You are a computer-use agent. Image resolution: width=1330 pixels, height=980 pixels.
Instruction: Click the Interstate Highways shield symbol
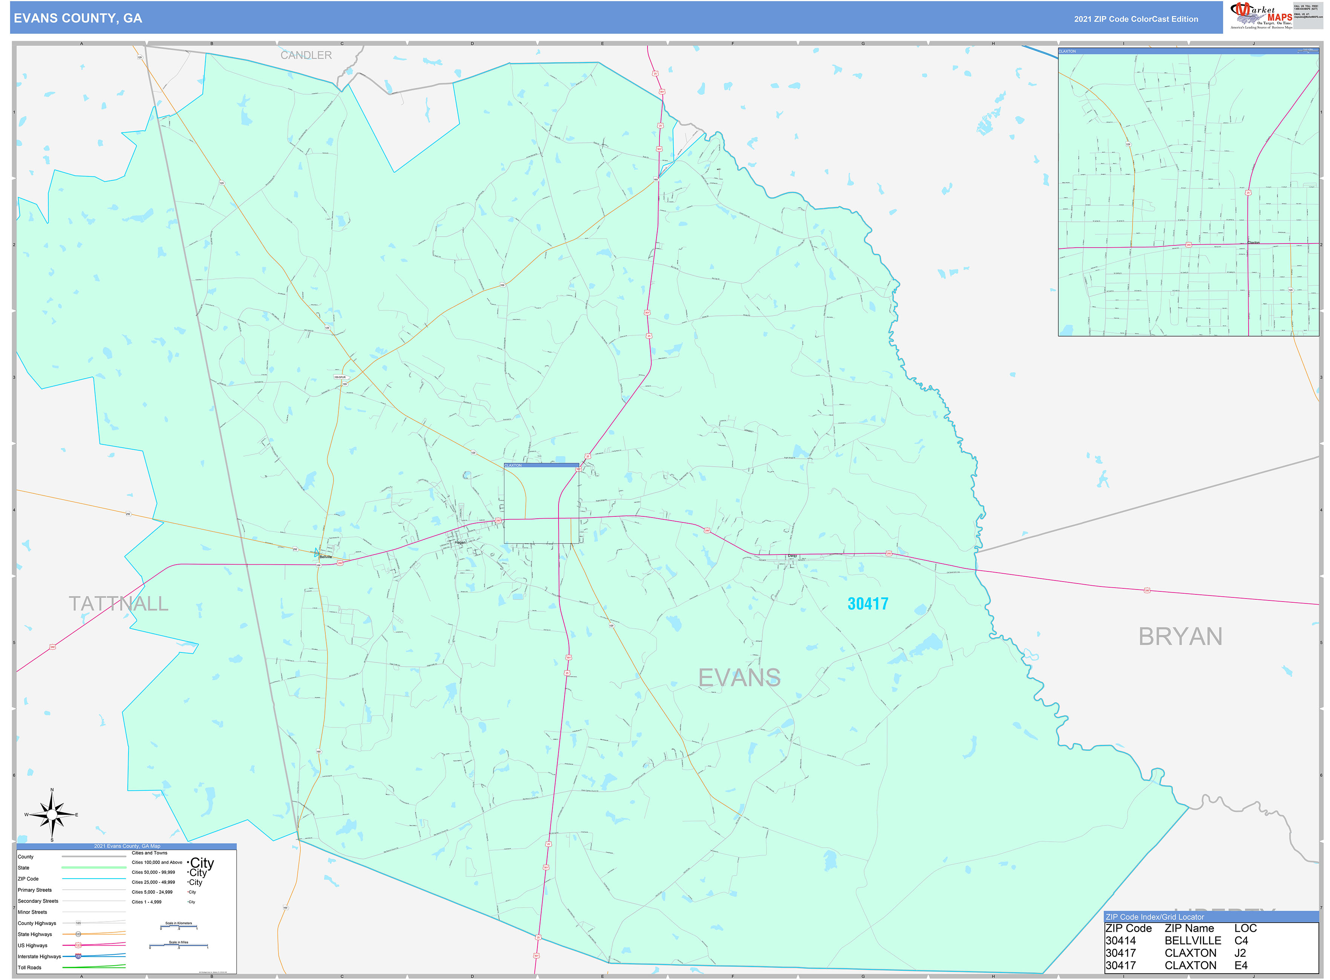tap(78, 956)
